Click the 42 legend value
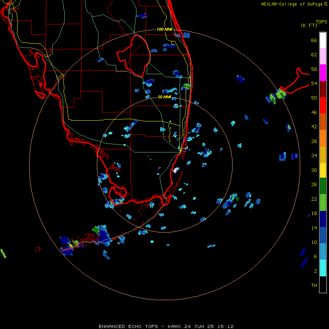329x329 pixels. 314,127
